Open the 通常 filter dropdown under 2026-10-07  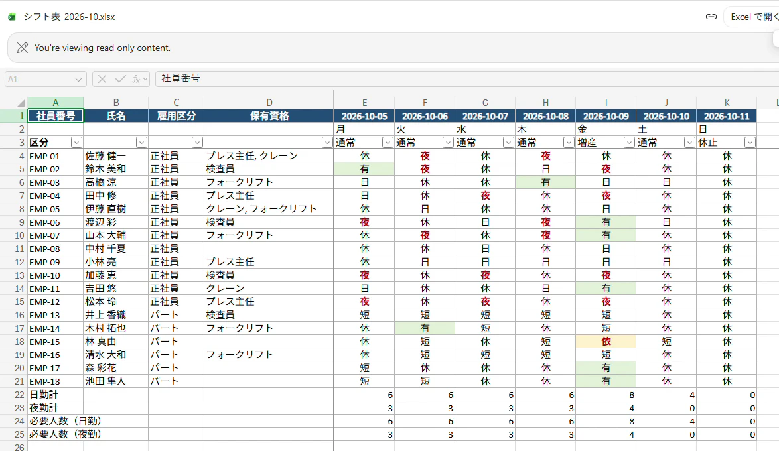(508, 143)
